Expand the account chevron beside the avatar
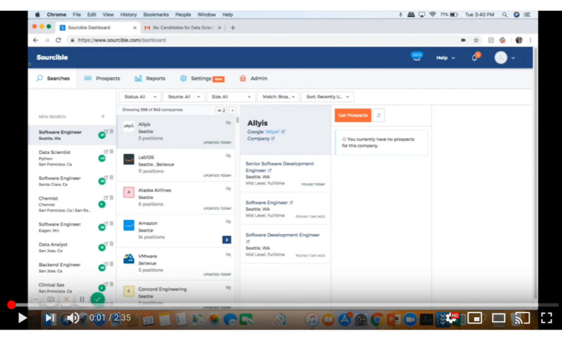The width and height of the screenshot is (562, 337). coord(513,58)
